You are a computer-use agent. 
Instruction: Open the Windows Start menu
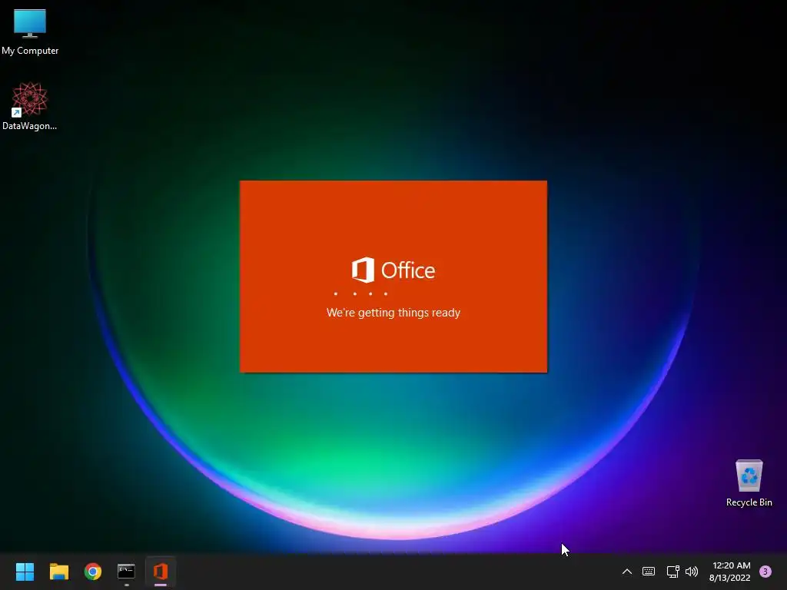(x=25, y=572)
